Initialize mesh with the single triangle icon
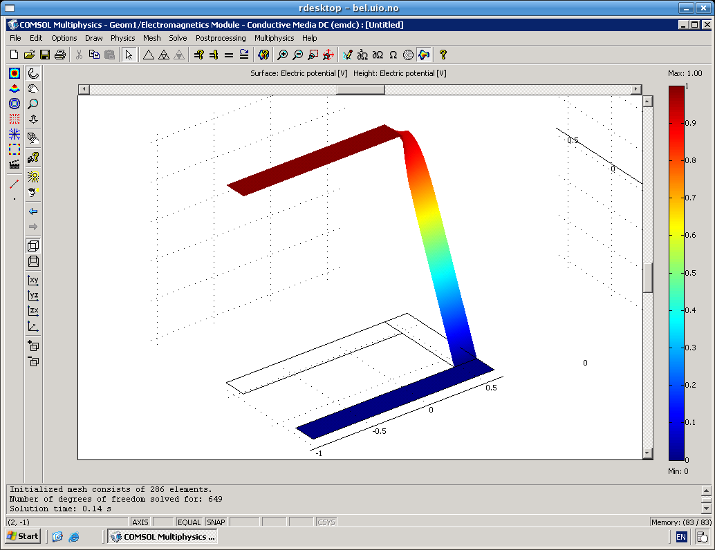The width and height of the screenshot is (715, 550). [x=148, y=55]
